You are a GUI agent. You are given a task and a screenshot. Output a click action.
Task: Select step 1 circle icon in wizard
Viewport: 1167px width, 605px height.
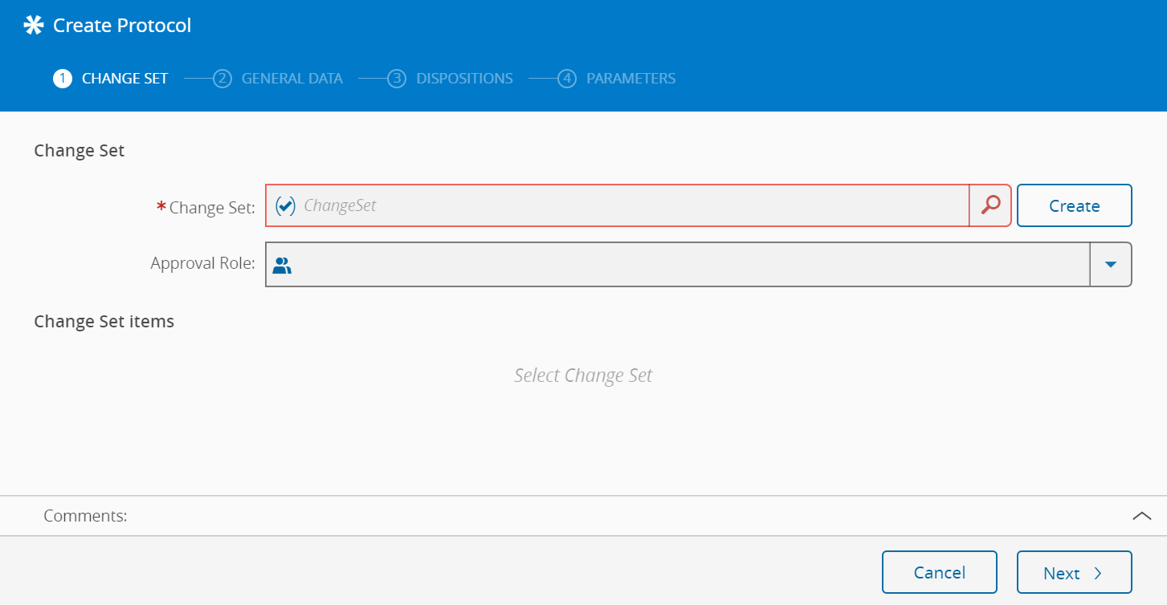[62, 79]
